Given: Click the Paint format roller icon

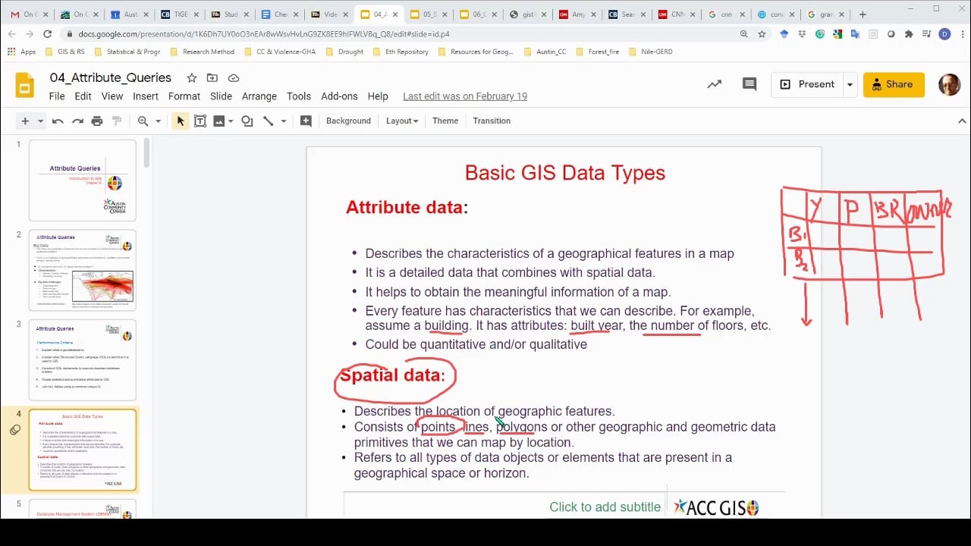Looking at the screenshot, I should pyautogui.click(x=117, y=121).
